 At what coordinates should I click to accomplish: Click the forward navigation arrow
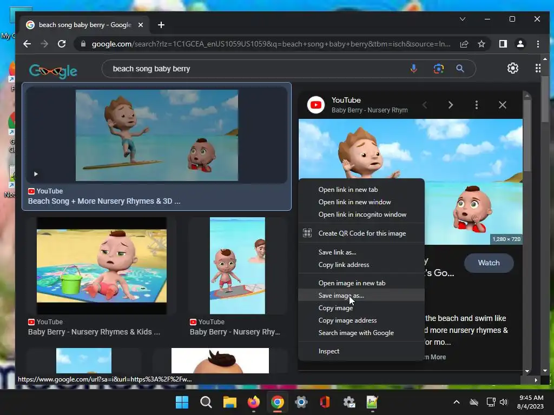pyautogui.click(x=44, y=44)
